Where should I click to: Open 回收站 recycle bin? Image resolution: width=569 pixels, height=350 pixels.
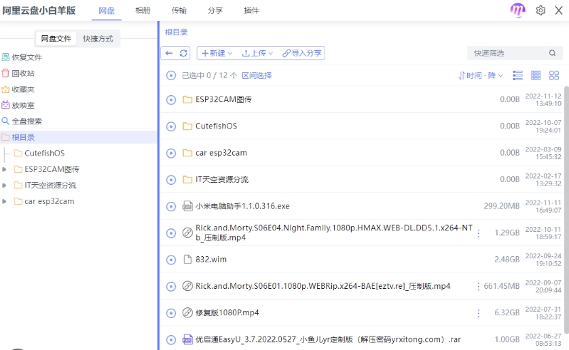18,73
